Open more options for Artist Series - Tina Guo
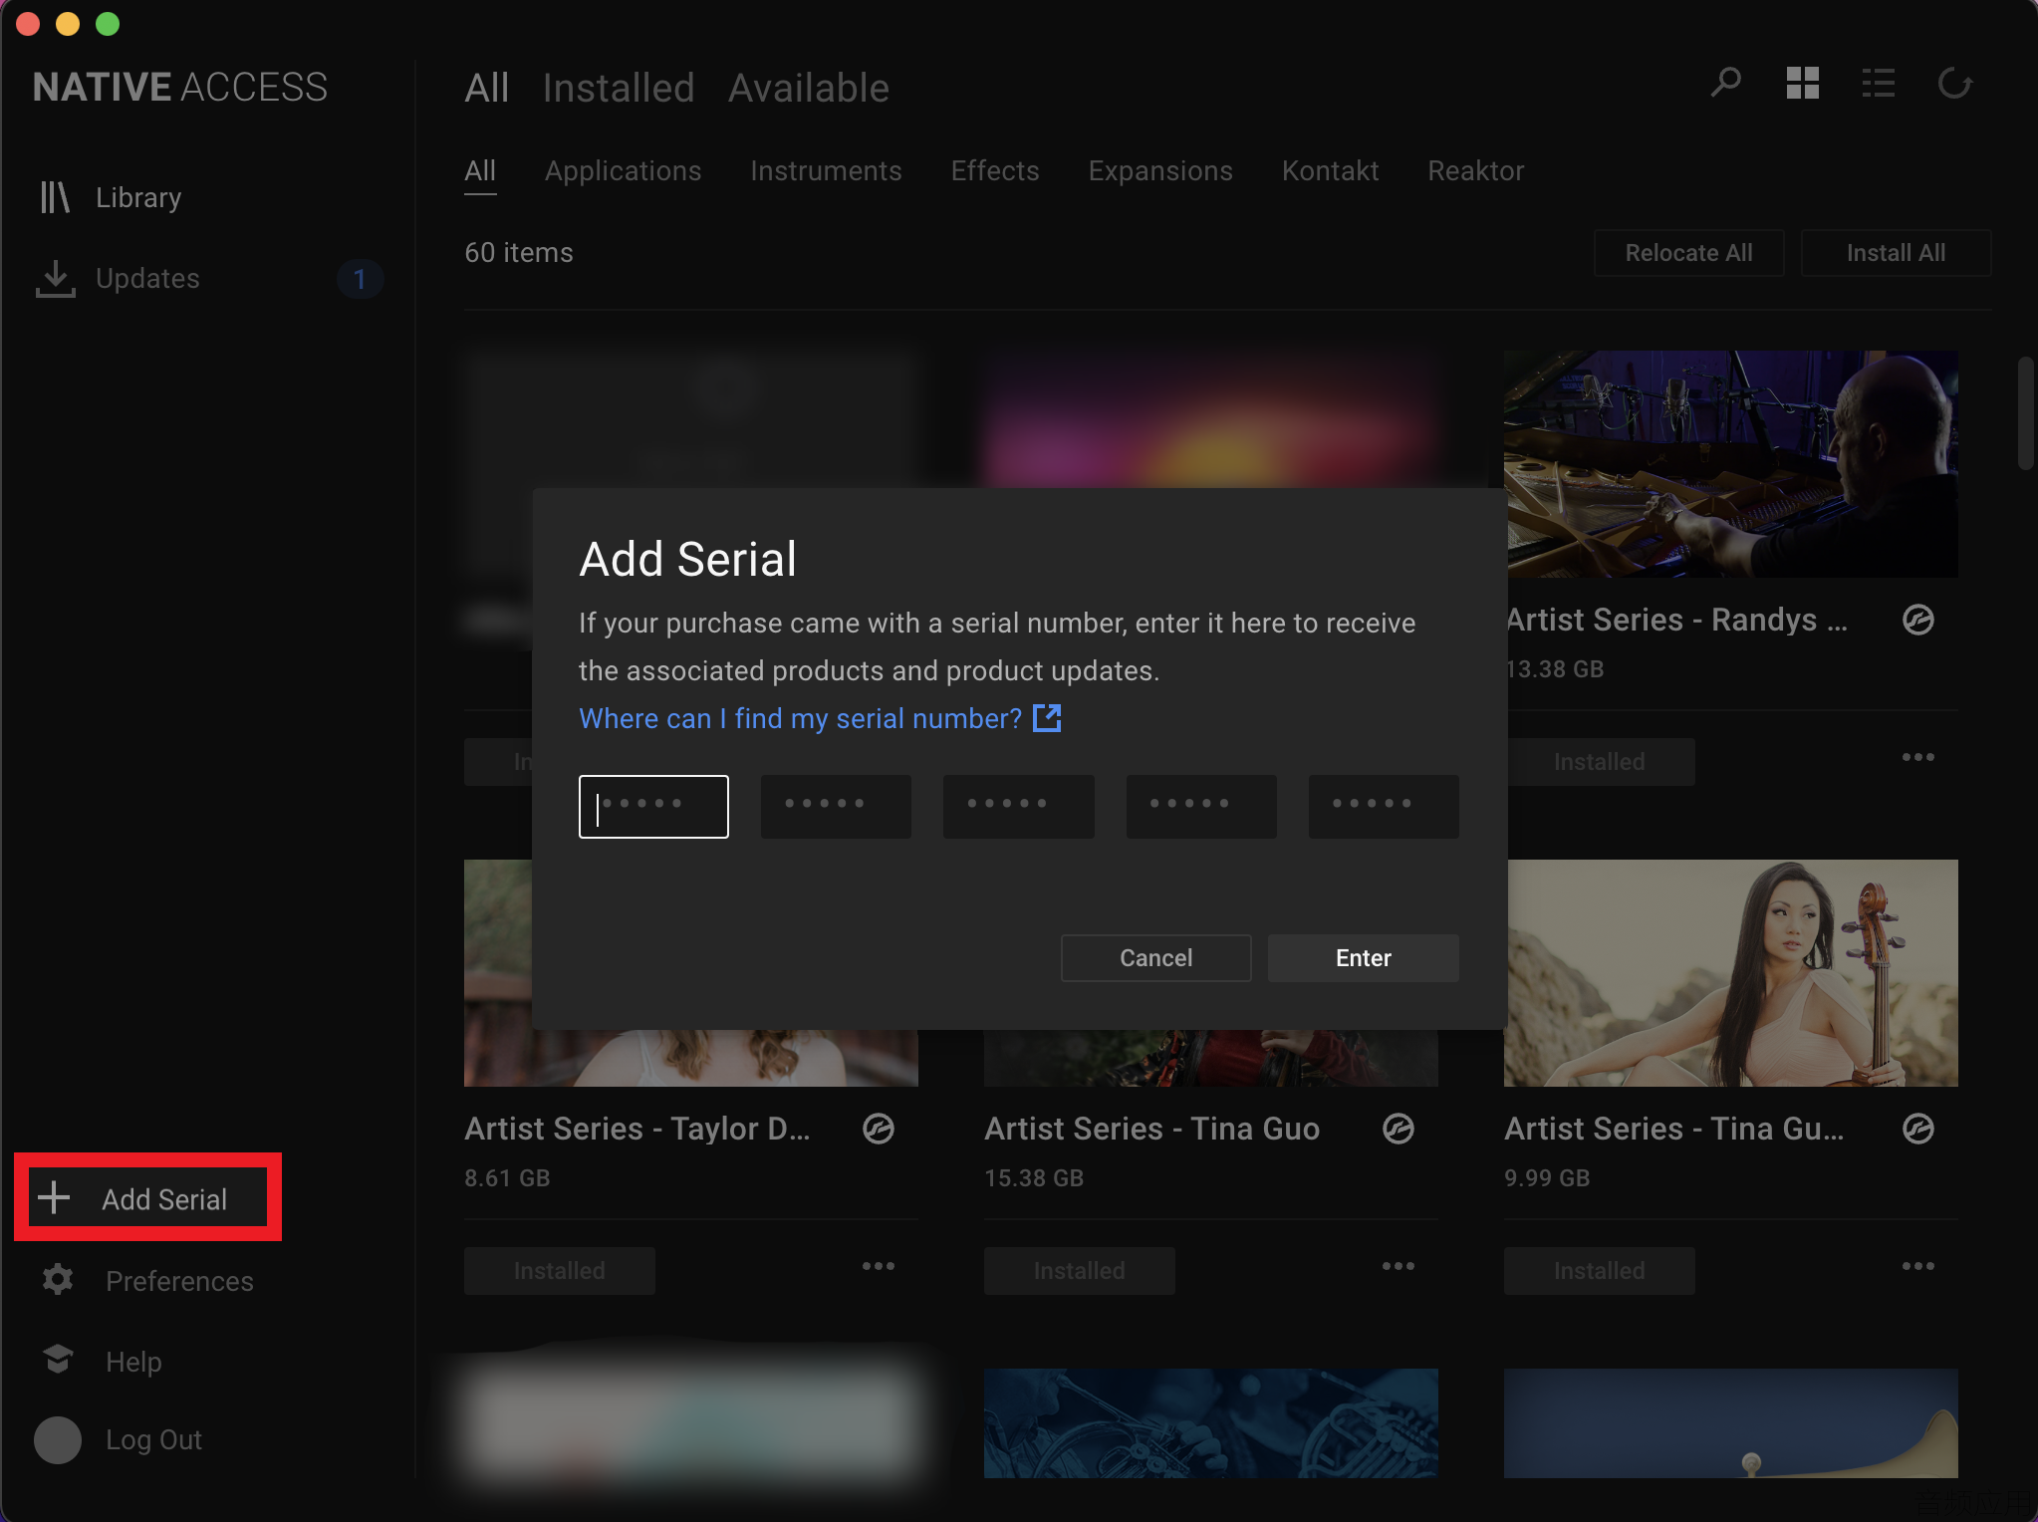Viewport: 2038px width, 1522px height. (1398, 1266)
